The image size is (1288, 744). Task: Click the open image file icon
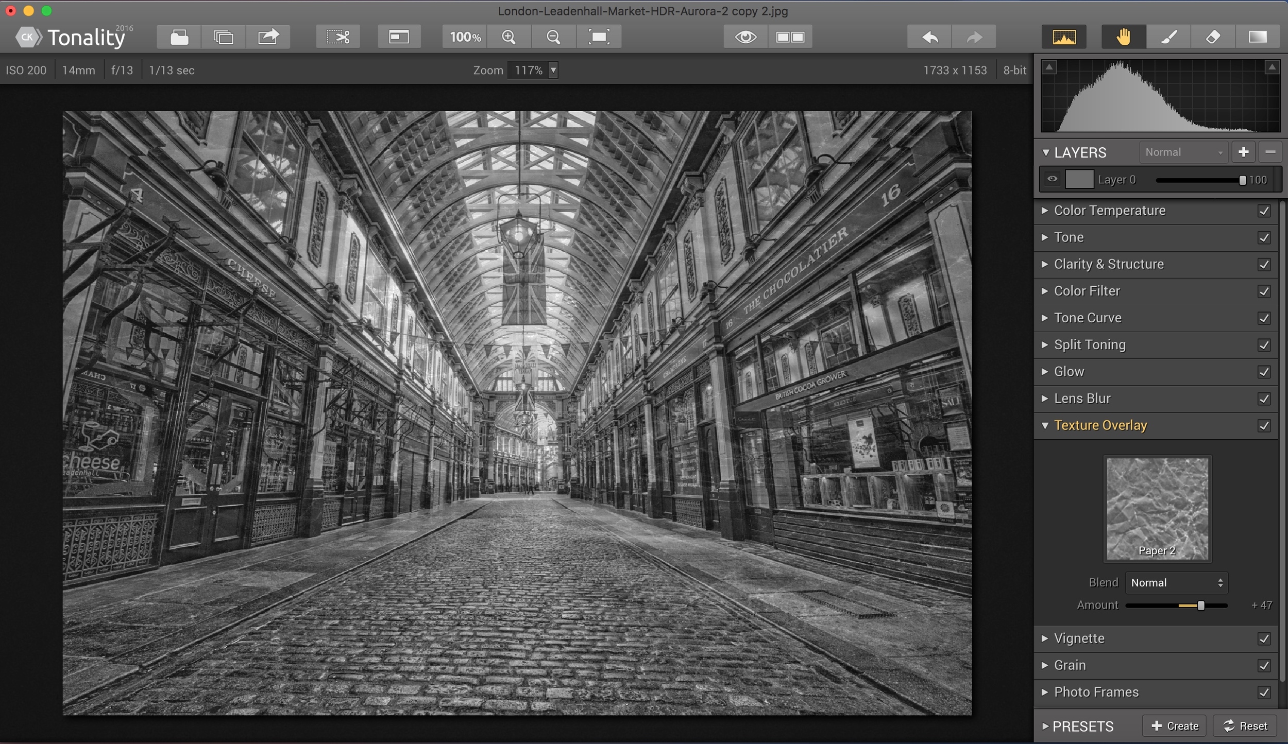coord(179,37)
